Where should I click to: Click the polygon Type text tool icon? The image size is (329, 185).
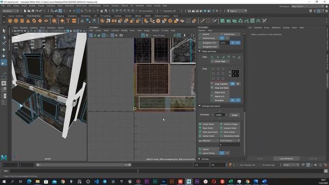pyautogui.click(x=68, y=21)
